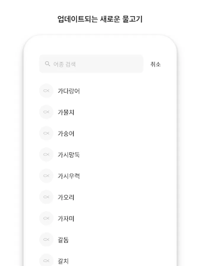Choose the 가숭어 list entry
The height and width of the screenshot is (266, 200).
coord(66,133)
